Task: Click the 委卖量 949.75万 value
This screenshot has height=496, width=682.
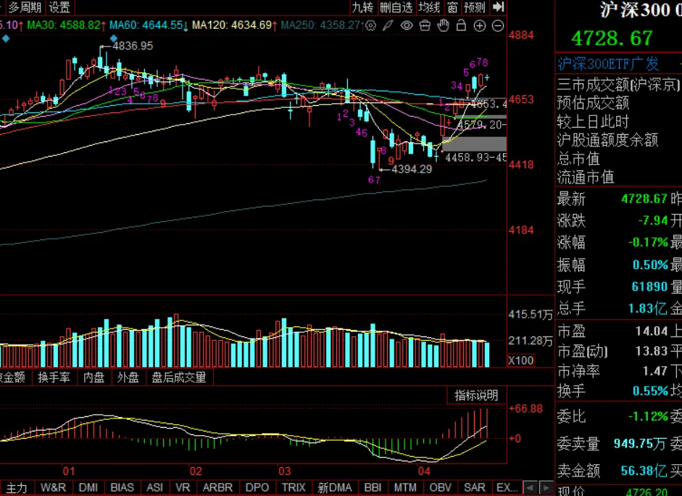Action: (639, 443)
